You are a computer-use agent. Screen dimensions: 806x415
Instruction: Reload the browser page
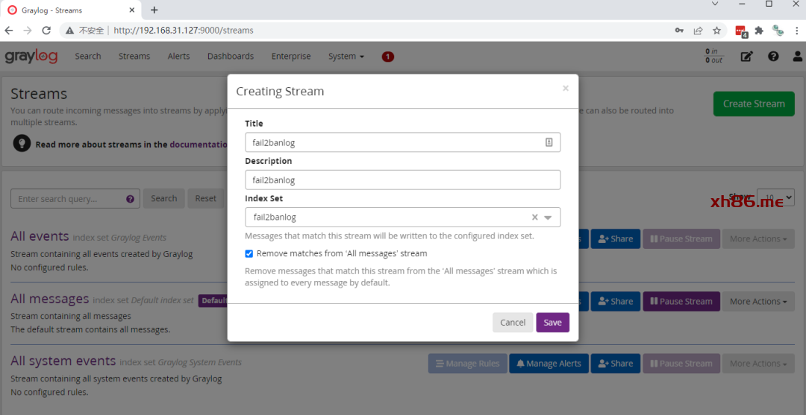click(x=46, y=31)
